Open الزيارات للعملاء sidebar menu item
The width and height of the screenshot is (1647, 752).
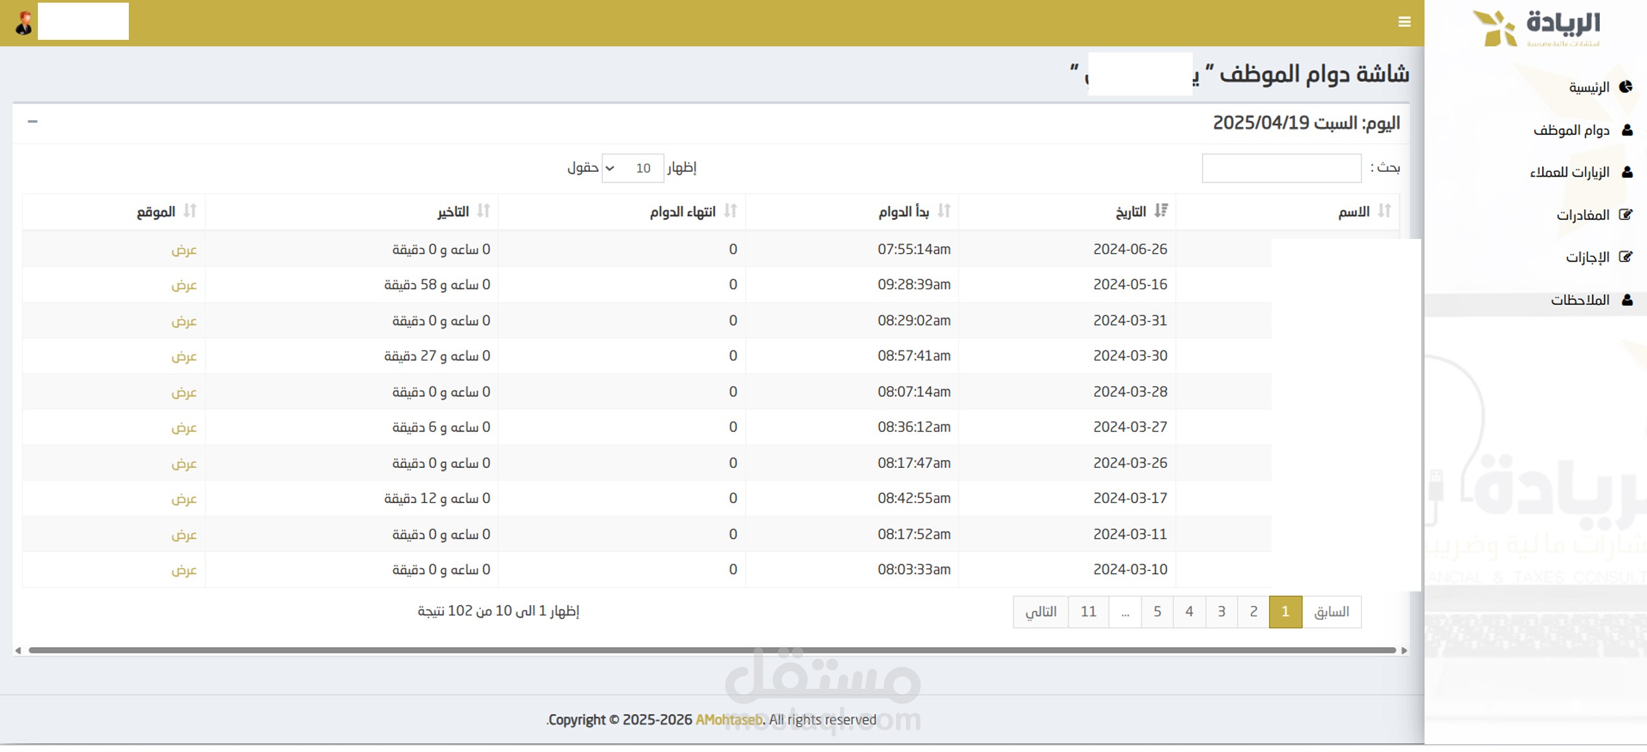1569,173
